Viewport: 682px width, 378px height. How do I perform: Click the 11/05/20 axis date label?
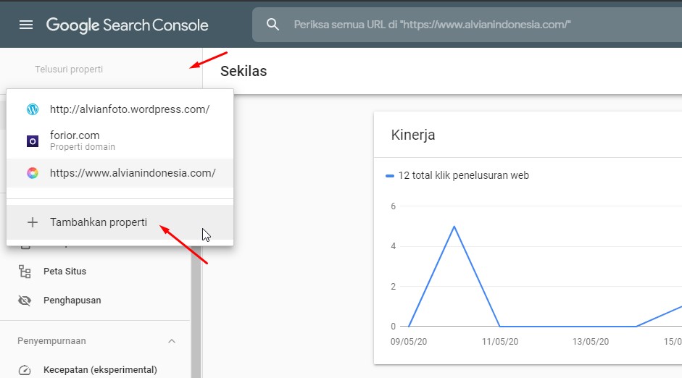500,342
